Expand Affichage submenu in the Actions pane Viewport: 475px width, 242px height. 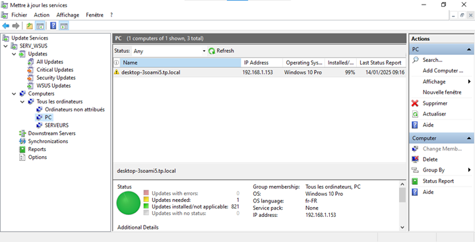coord(441,82)
